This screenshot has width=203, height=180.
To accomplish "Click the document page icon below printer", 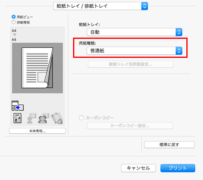I will click(x=17, y=118).
